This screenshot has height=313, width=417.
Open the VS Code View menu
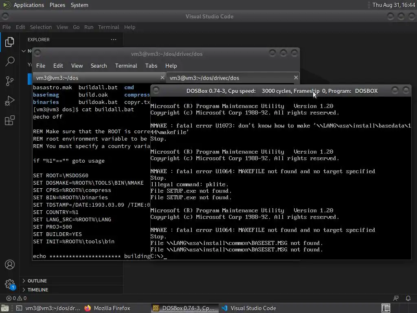click(62, 27)
